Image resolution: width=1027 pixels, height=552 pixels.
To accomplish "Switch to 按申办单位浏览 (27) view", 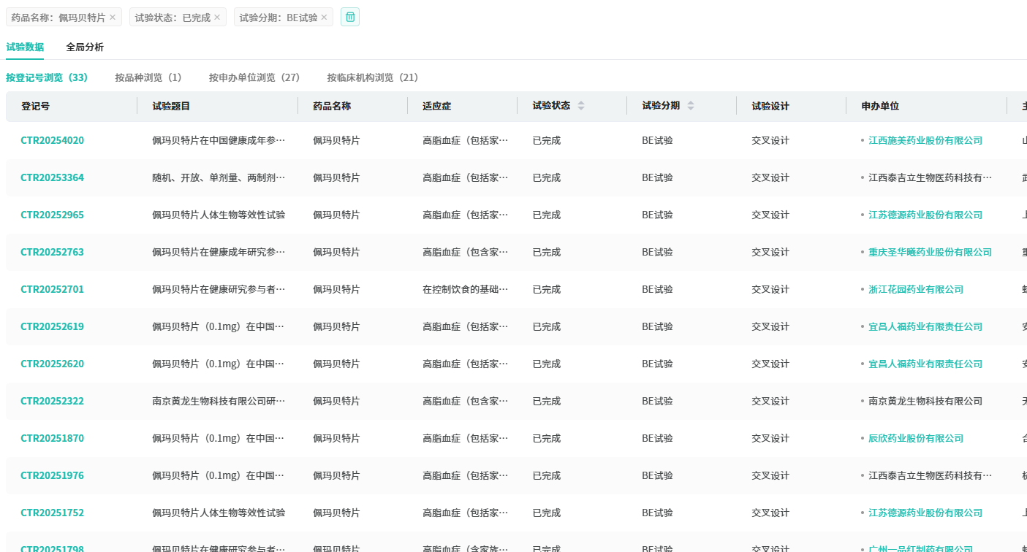I will tap(254, 77).
